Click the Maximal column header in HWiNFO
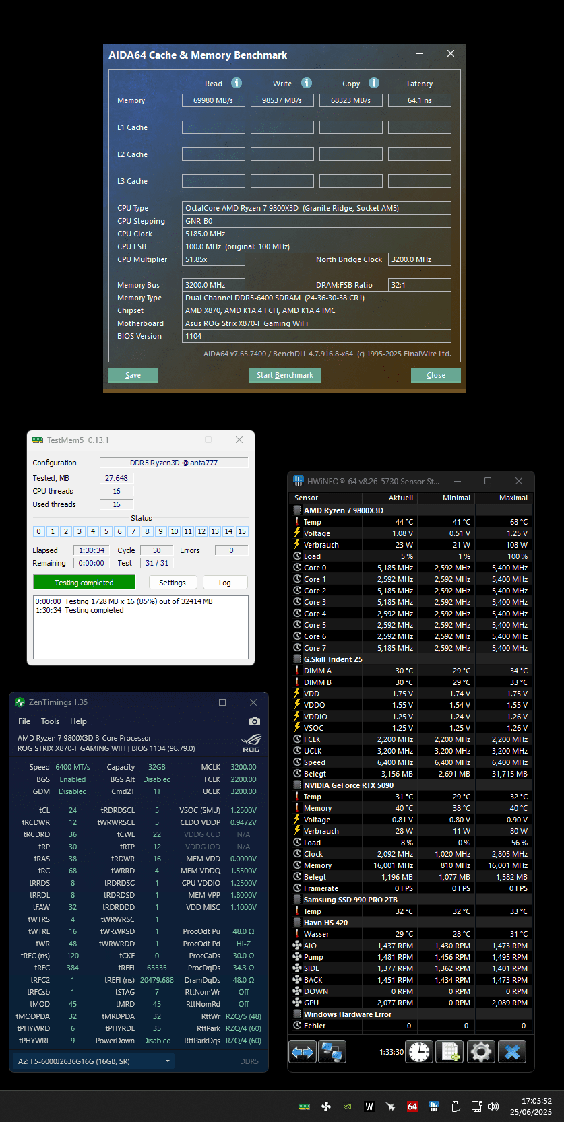This screenshot has width=564, height=1122. click(x=513, y=498)
